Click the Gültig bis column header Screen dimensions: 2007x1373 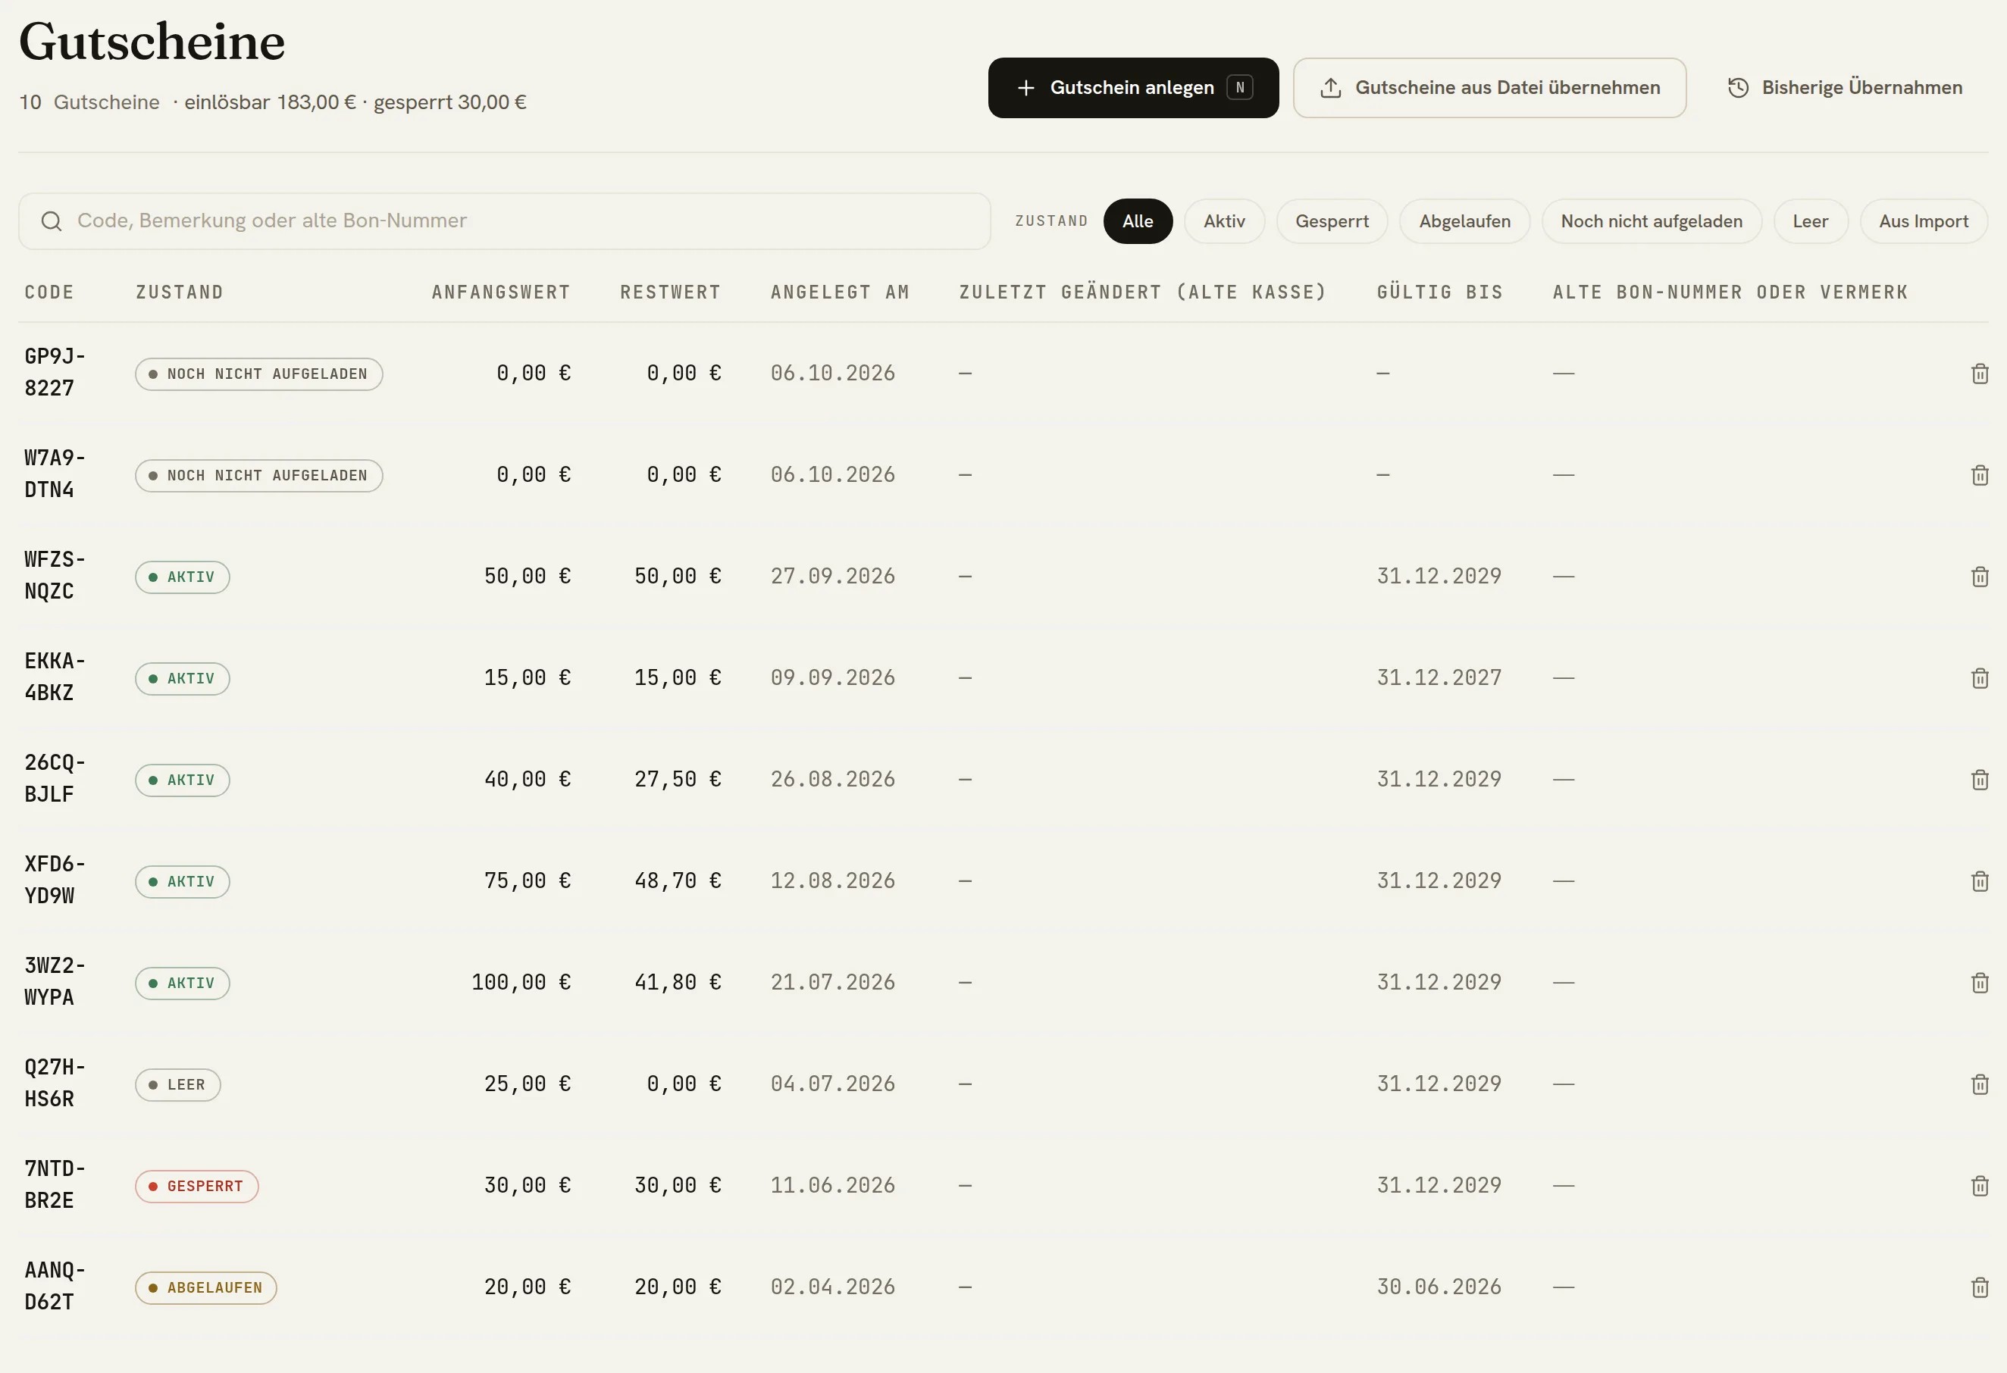[x=1439, y=292]
